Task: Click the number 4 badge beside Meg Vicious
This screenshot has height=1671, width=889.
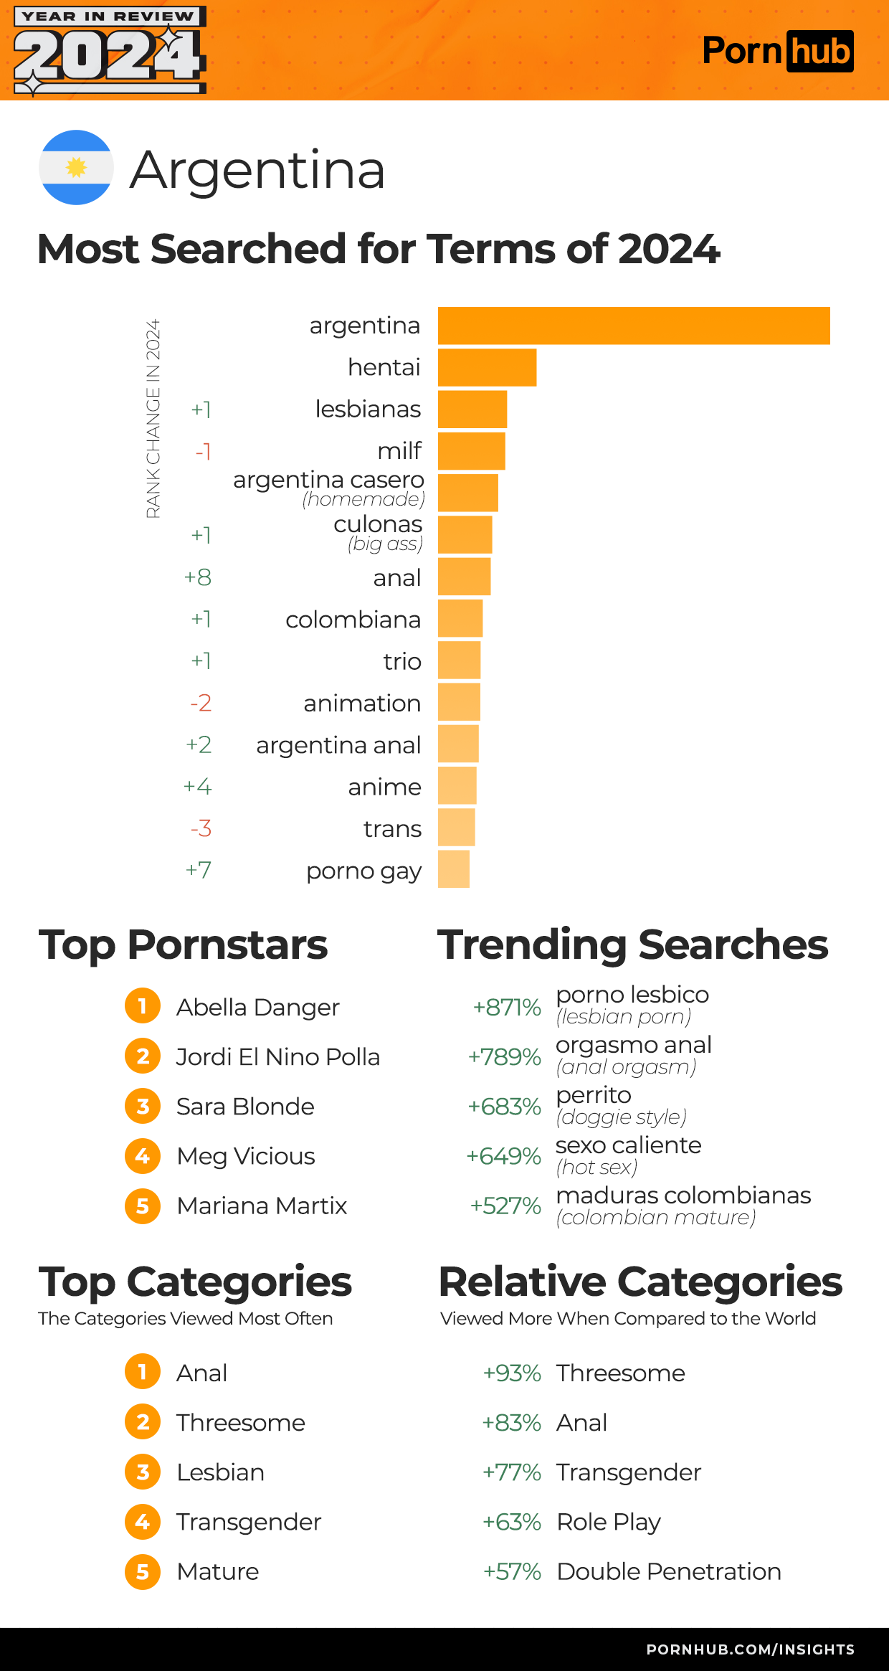Action: pyautogui.click(x=143, y=1155)
